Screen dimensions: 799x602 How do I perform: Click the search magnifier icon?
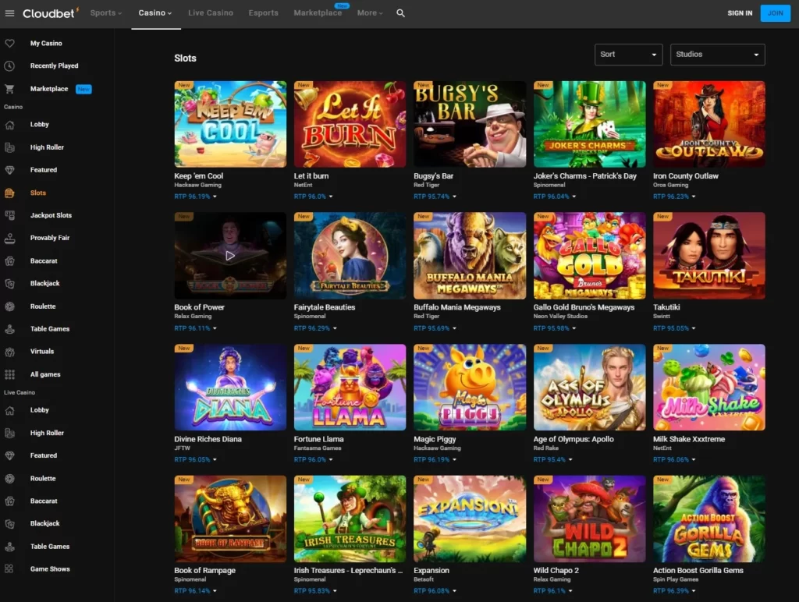point(400,13)
